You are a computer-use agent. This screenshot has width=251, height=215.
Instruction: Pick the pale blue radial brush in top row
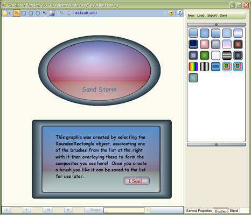pyautogui.click(x=227, y=33)
